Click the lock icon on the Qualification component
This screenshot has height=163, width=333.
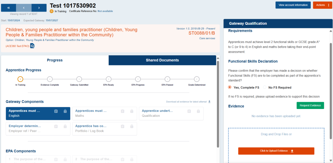pos(198,111)
